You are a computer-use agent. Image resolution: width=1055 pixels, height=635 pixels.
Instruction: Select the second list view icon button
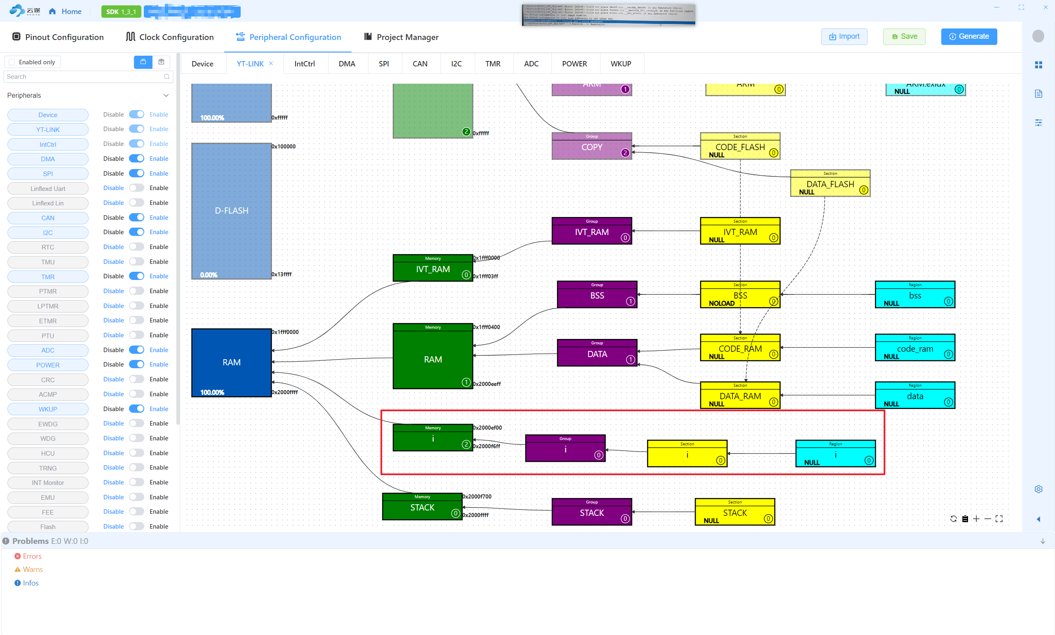tap(161, 62)
